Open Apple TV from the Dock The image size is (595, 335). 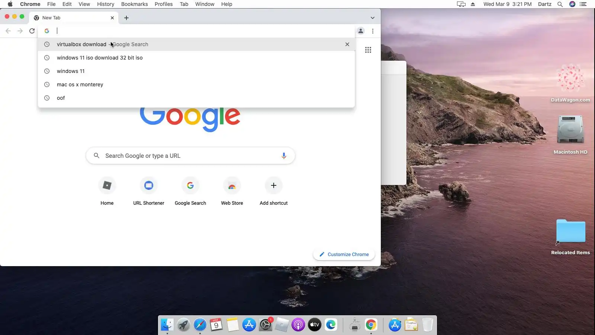pos(315,325)
